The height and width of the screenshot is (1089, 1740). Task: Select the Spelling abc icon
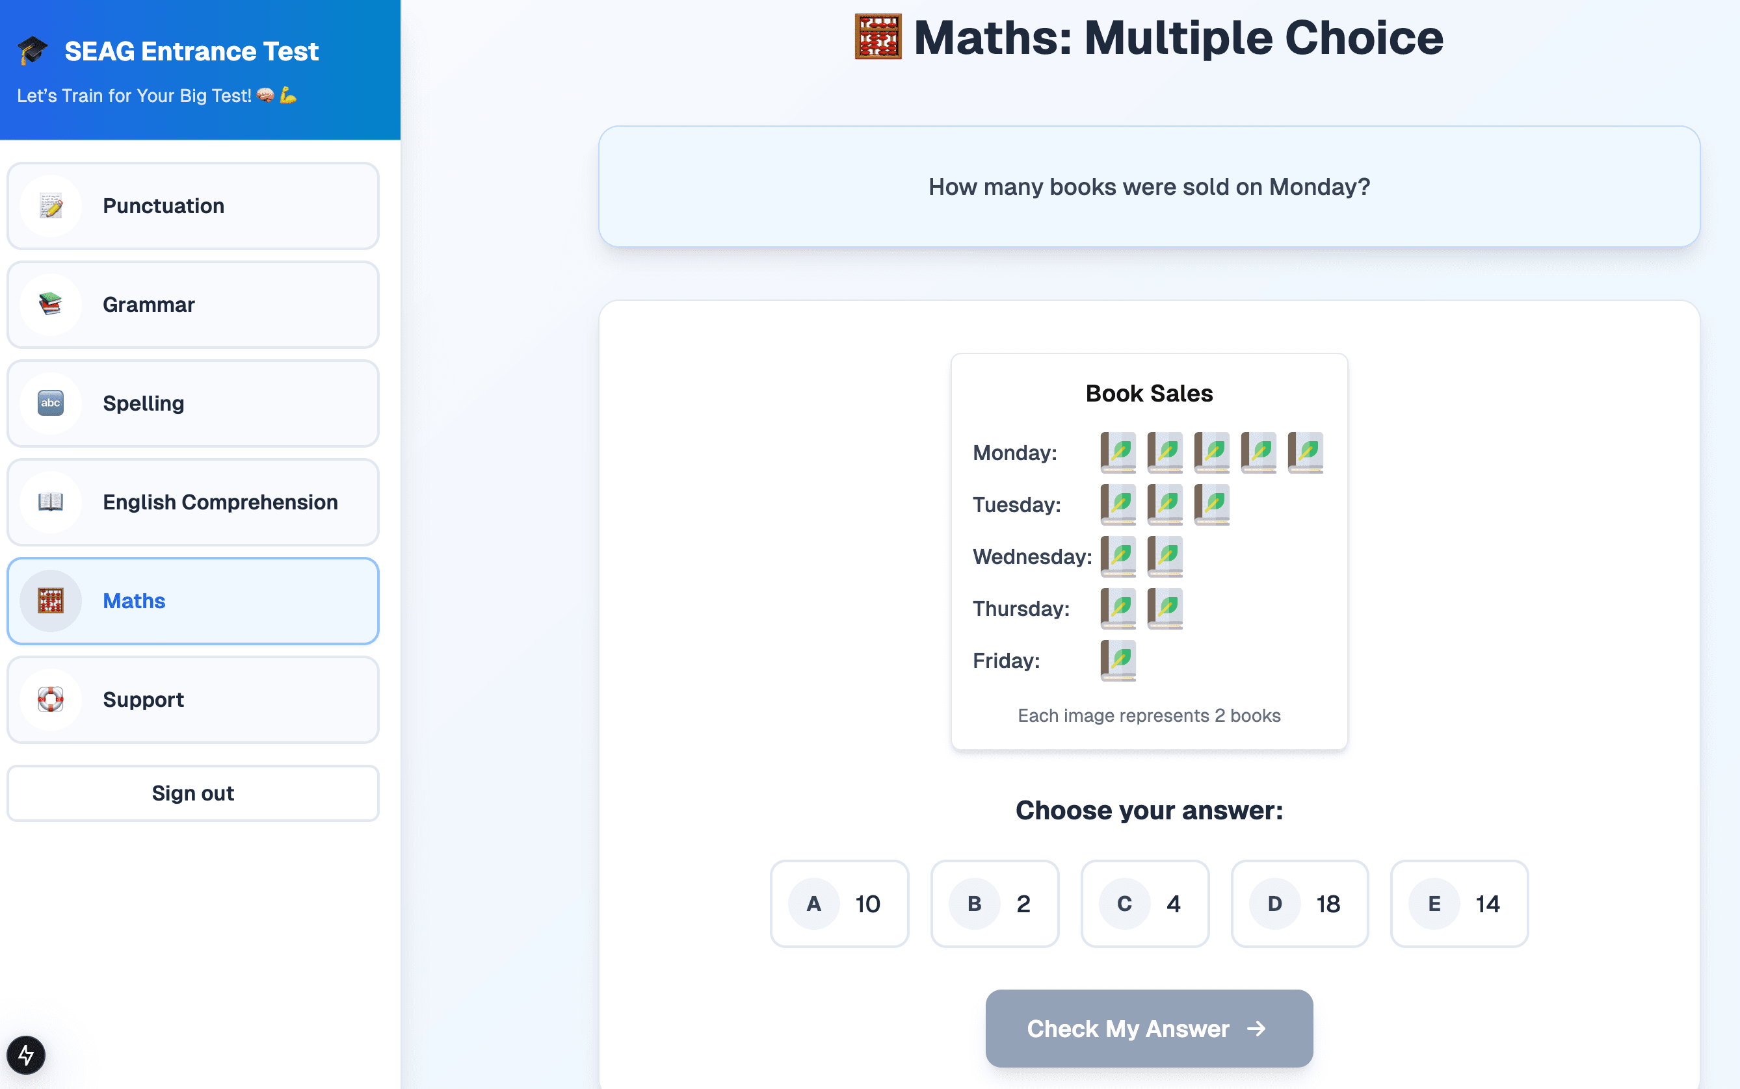[x=49, y=404]
